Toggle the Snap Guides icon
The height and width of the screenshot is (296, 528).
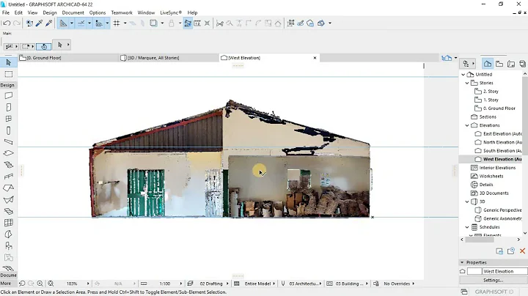[81, 23]
